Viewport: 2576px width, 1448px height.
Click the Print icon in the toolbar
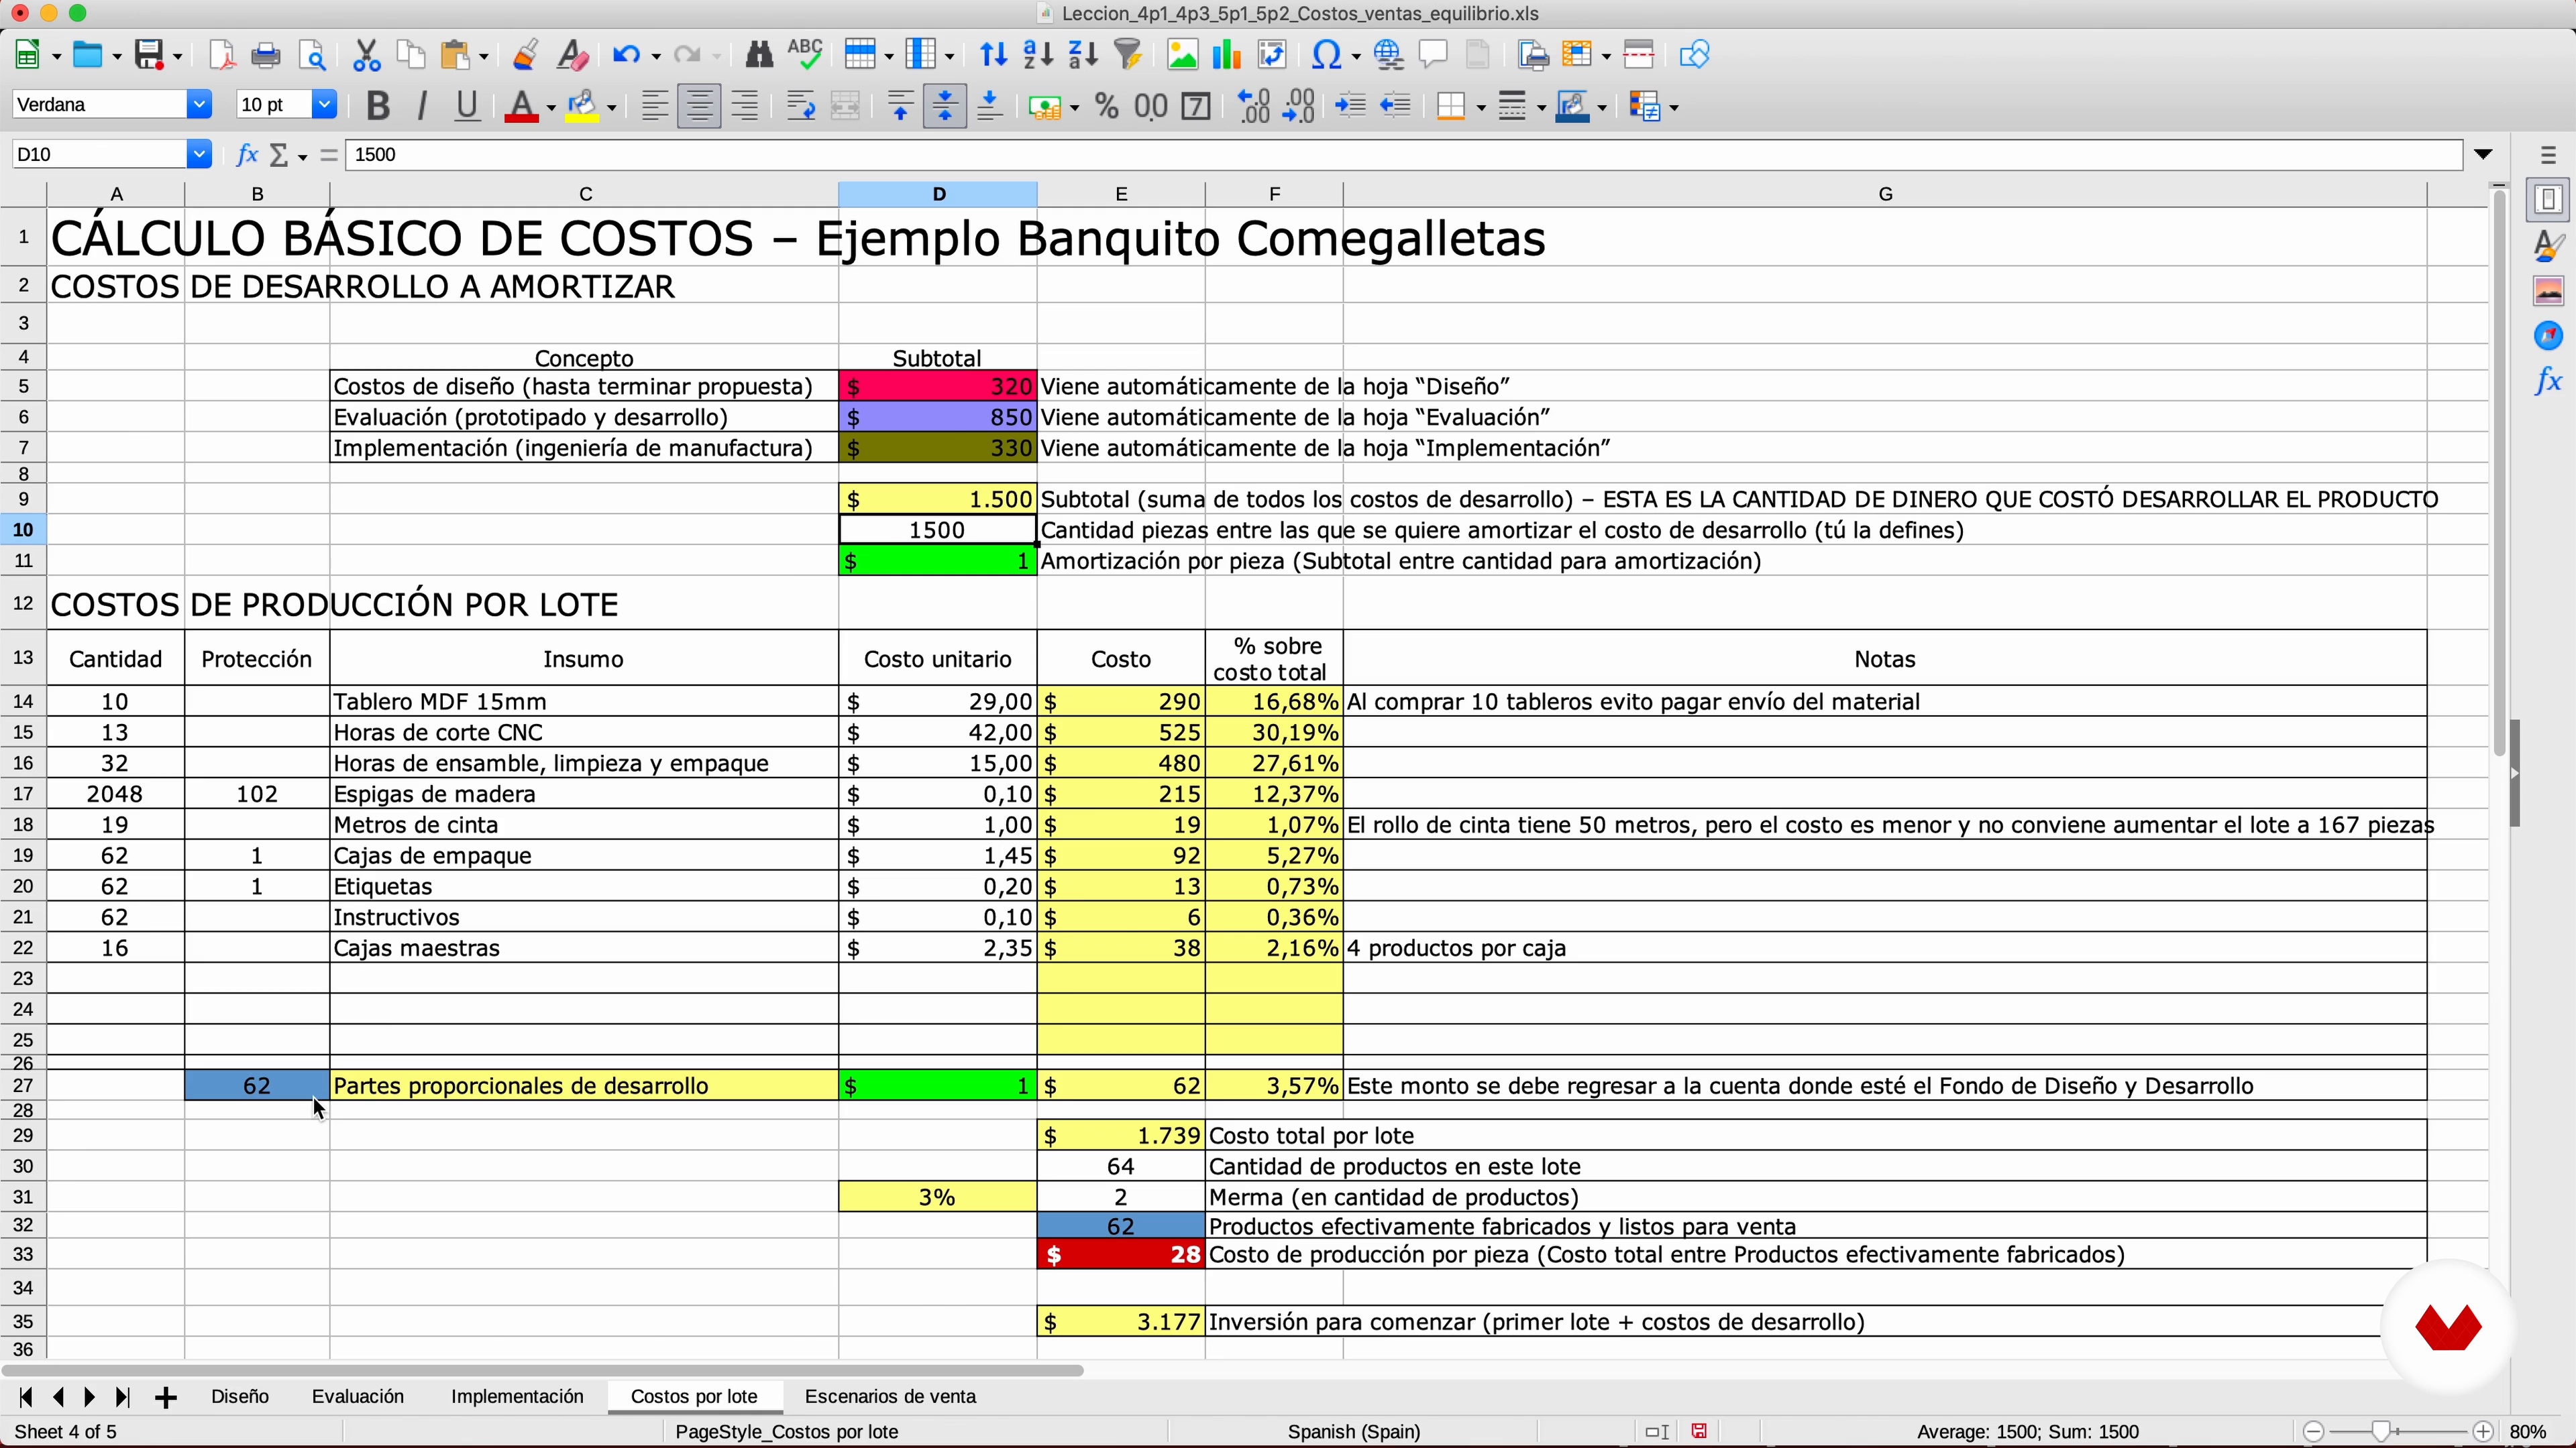266,55
